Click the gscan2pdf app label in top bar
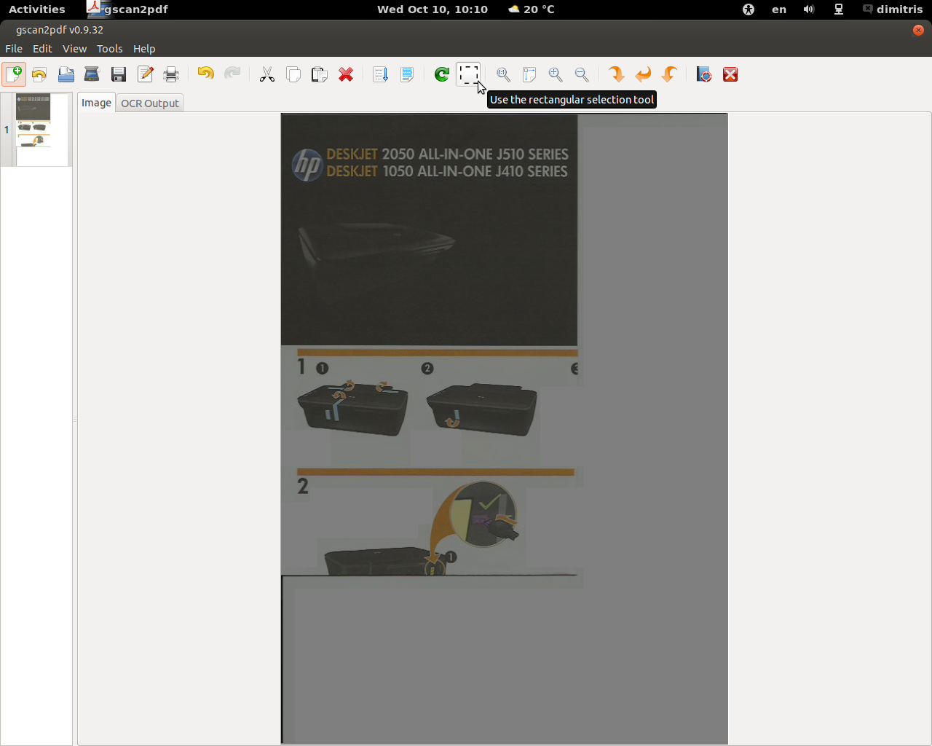 click(x=128, y=9)
